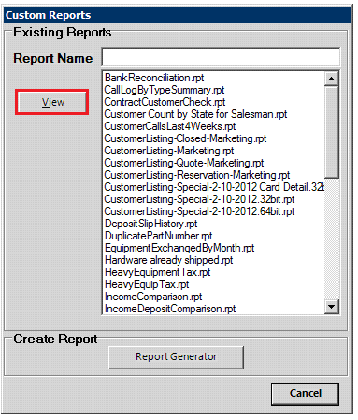The height and width of the screenshot is (420, 358).
Task: Select DuplicatePartNumber.rpt
Action: [158, 236]
